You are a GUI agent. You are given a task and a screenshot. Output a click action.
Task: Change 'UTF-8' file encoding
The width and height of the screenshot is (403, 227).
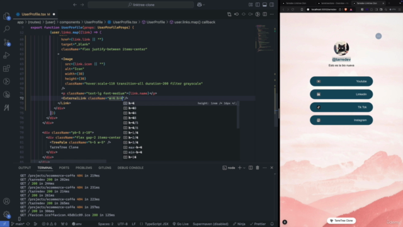(x=123, y=224)
